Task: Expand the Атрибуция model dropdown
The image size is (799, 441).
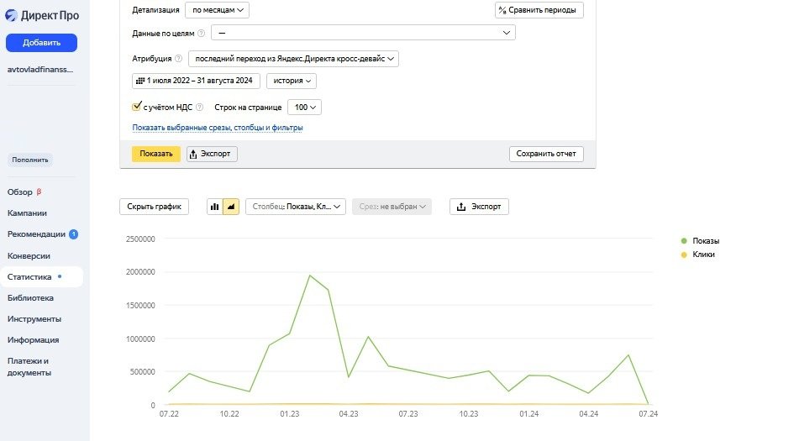Action: [294, 59]
